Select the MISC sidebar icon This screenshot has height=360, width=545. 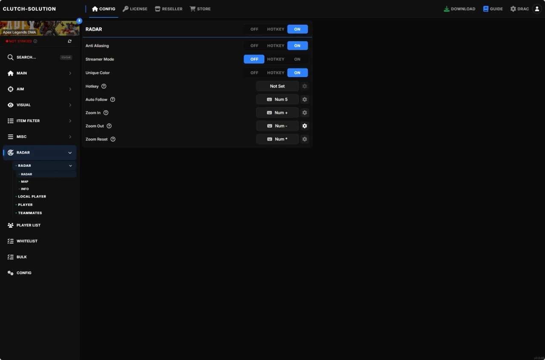point(10,137)
